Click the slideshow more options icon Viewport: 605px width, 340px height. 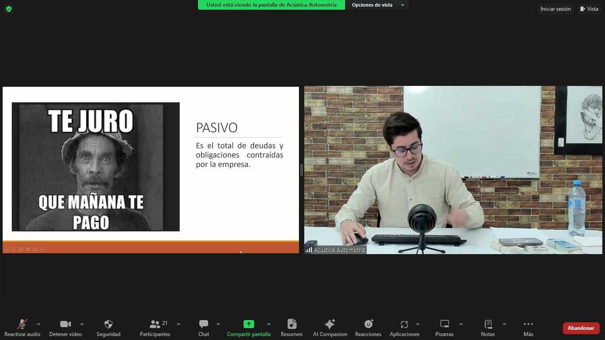(x=43, y=250)
